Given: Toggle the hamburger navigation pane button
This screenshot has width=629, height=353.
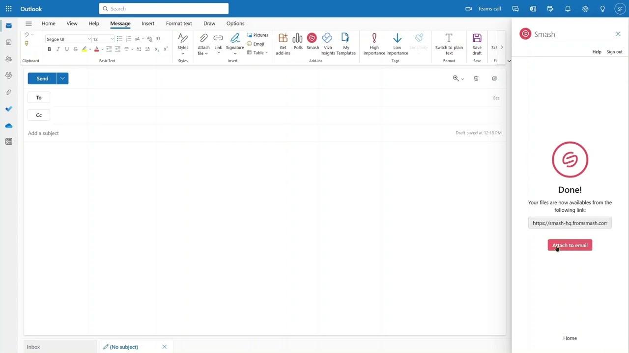Looking at the screenshot, I should (x=29, y=24).
